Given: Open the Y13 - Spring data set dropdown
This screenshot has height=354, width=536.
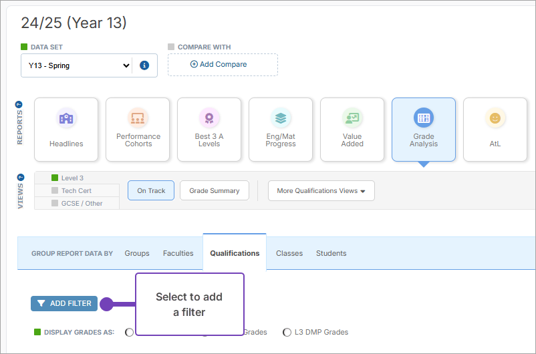Looking at the screenshot, I should point(79,65).
